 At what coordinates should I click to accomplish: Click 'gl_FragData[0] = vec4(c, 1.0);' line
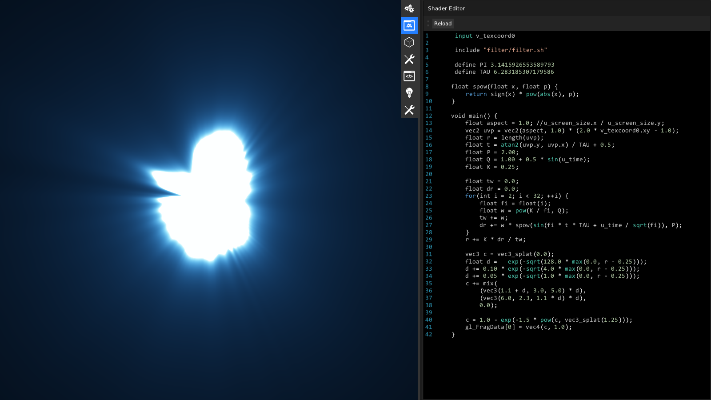pos(519,327)
